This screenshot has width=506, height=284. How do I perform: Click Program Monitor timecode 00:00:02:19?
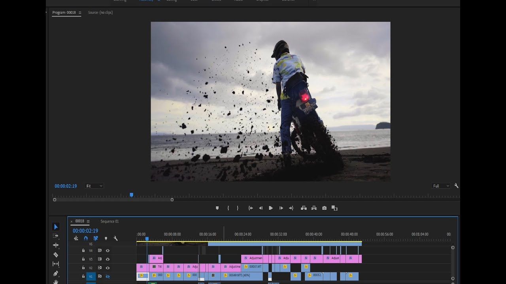(66, 186)
